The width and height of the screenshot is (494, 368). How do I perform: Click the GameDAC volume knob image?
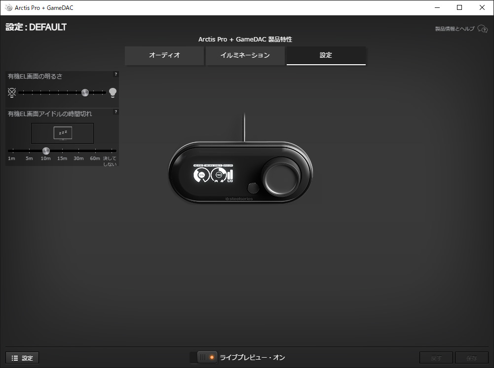coord(281,176)
